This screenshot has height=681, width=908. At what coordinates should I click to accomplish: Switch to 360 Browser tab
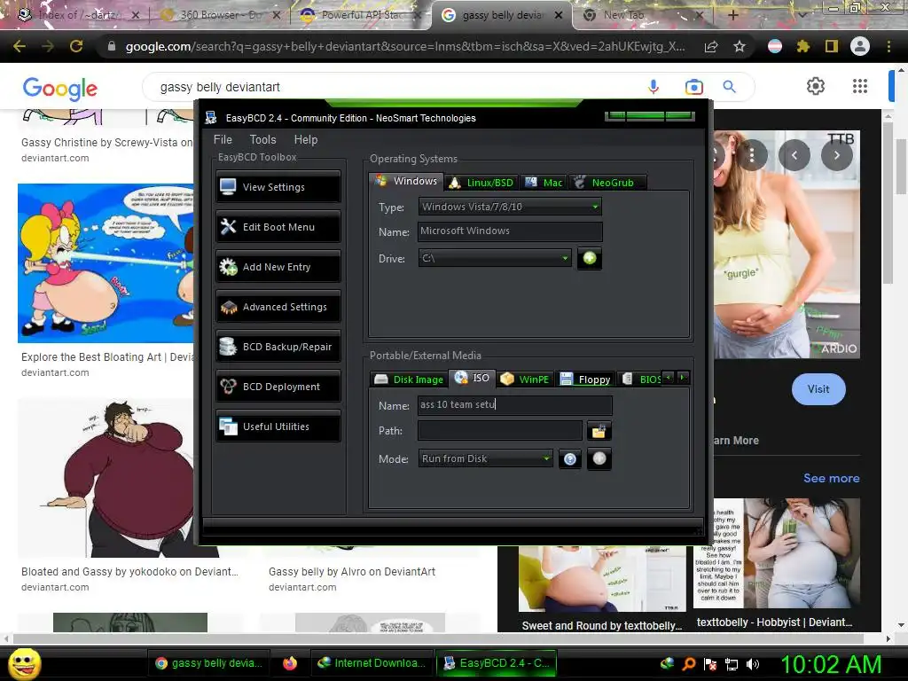pyautogui.click(x=219, y=15)
